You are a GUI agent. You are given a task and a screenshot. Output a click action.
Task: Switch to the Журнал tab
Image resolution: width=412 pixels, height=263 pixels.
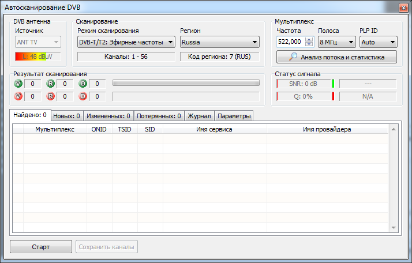click(199, 116)
